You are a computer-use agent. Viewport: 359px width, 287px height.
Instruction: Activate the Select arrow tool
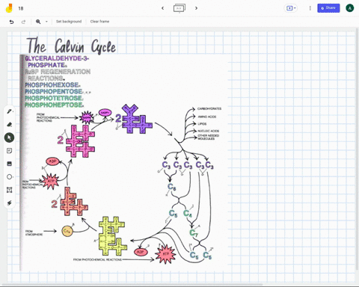coord(9,138)
